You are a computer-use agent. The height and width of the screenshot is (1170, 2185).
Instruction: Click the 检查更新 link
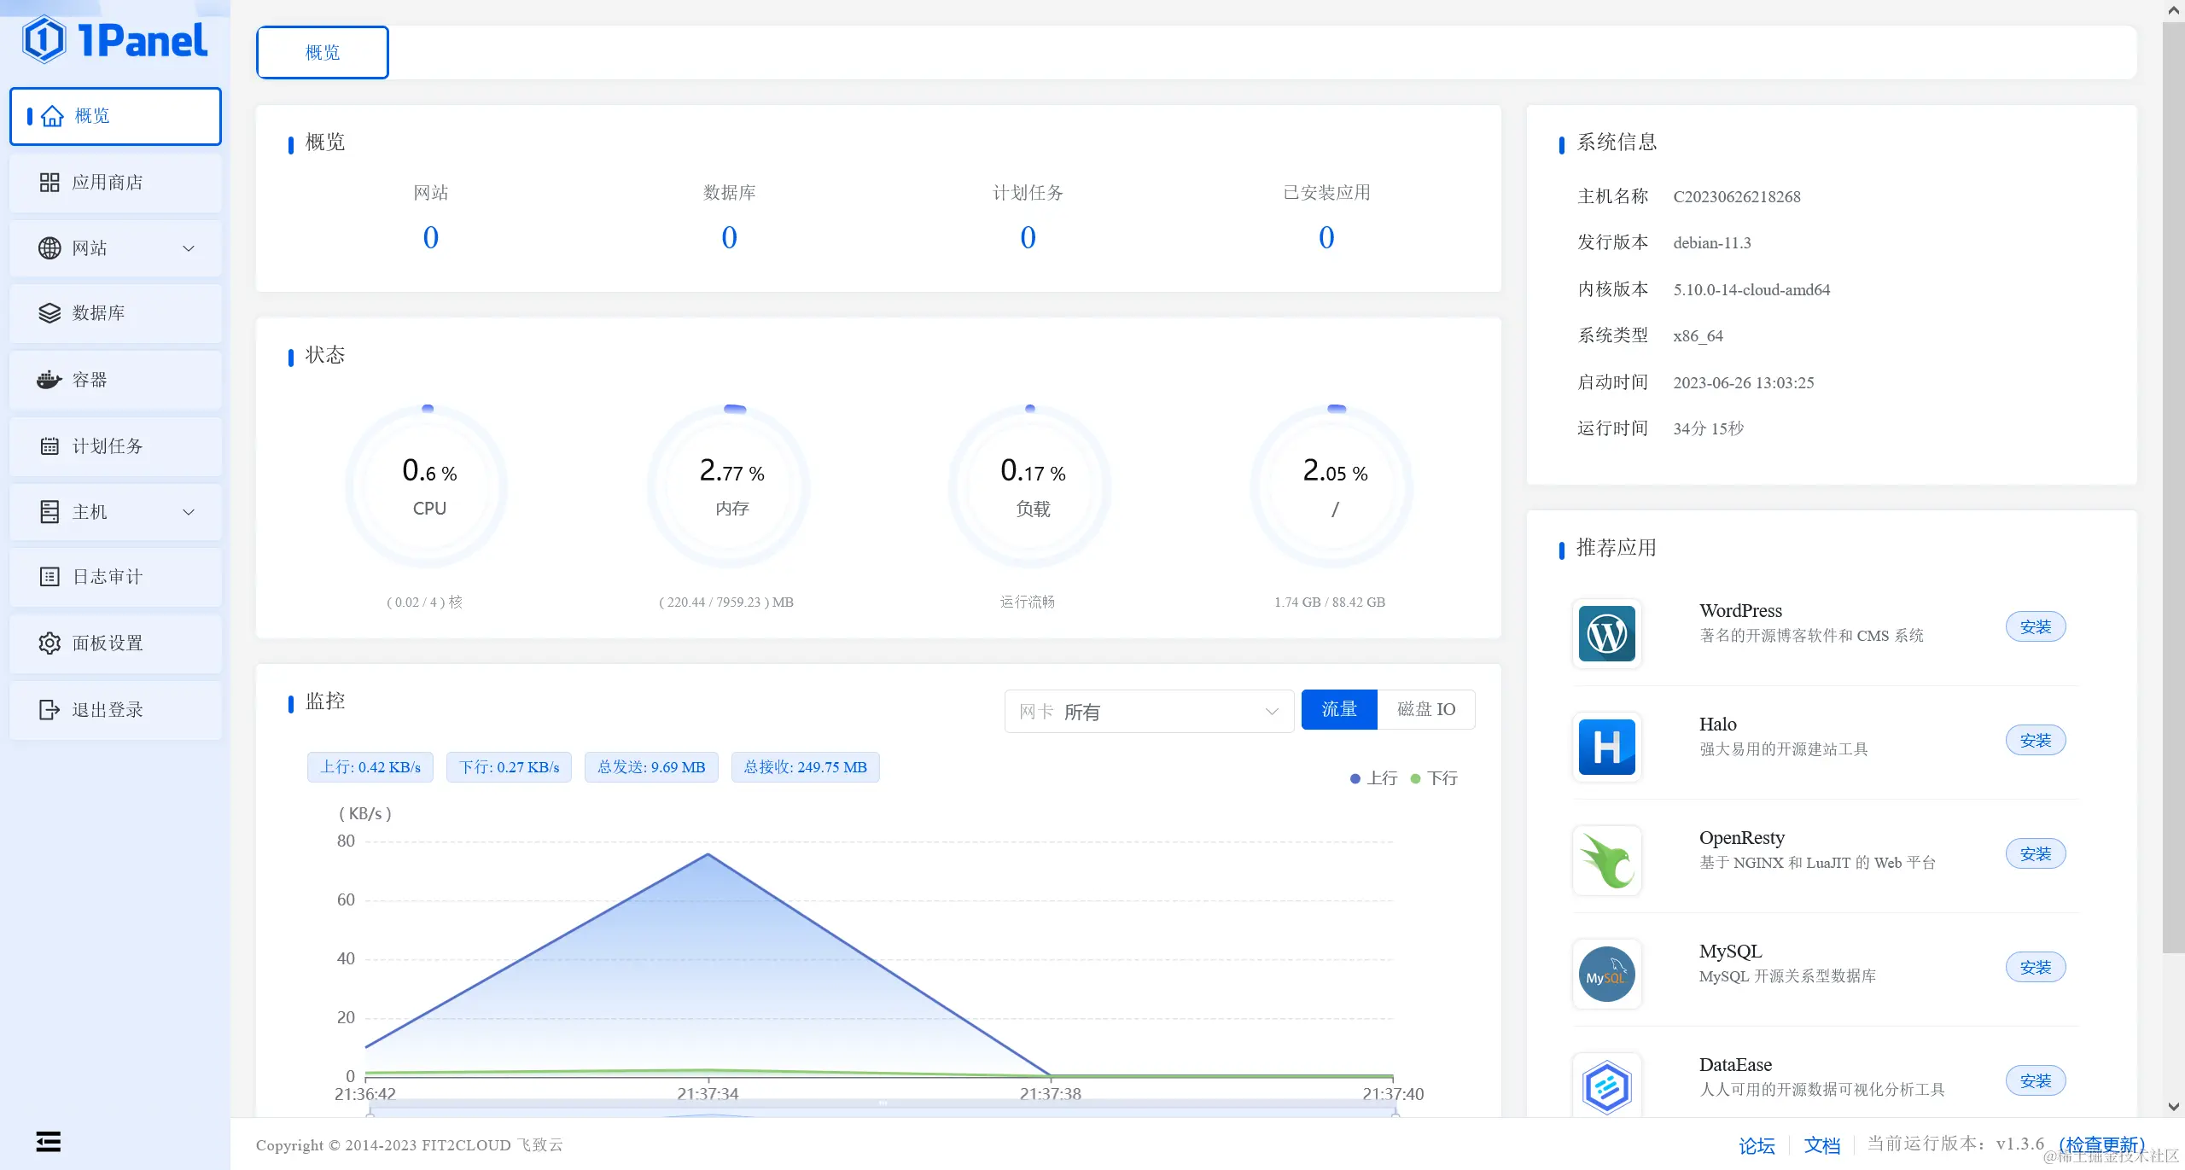2101,1144
